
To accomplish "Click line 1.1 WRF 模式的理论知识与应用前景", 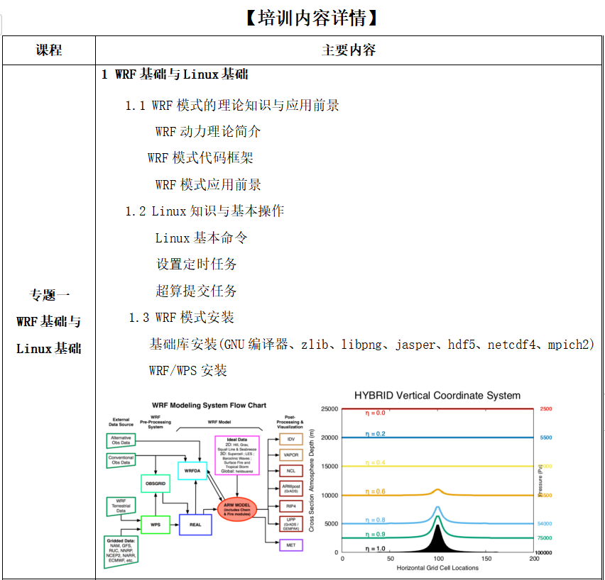I will click(x=232, y=105).
